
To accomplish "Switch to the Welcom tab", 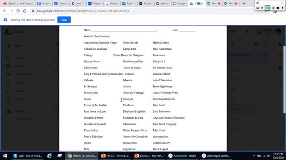I will point(163,4).
